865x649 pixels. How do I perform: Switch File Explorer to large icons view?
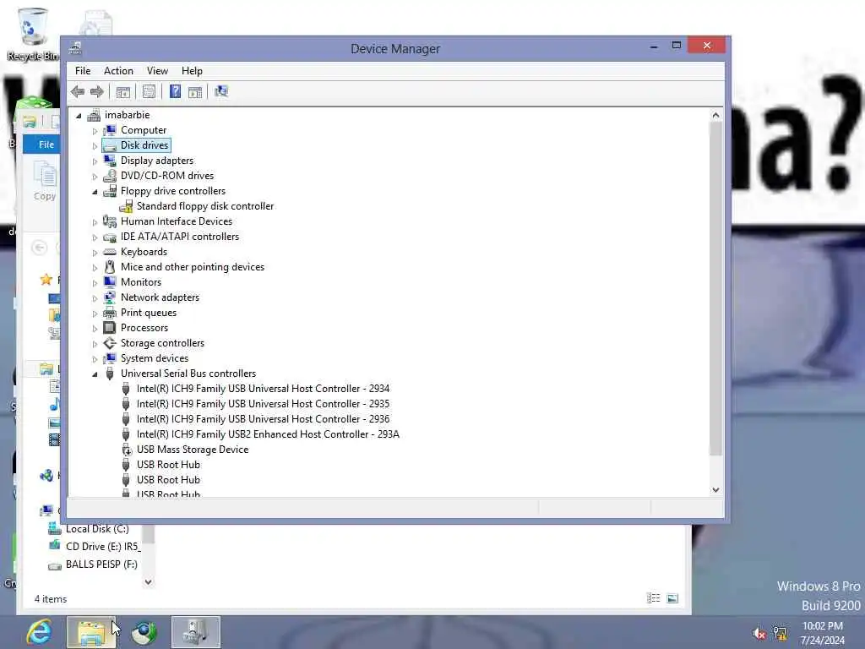coord(672,598)
